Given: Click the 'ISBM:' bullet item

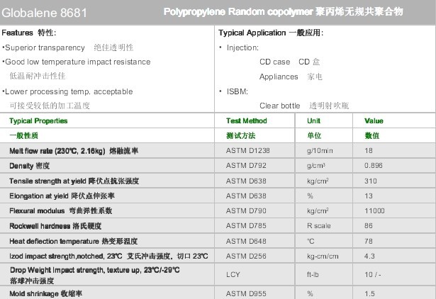Looking at the screenshot, I should click(x=237, y=91).
